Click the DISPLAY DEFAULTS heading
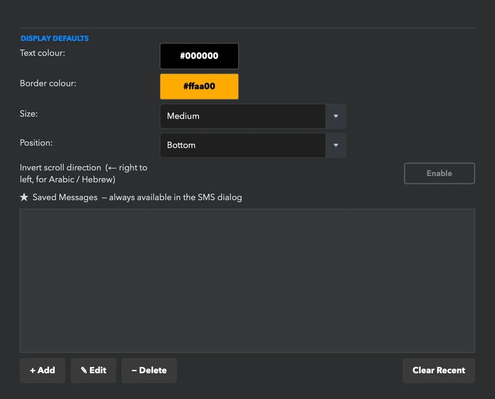Screen dimensions: 495x399 54,38
